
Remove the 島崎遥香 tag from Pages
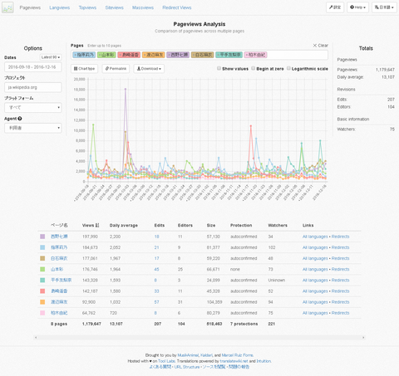pyautogui.click(x=120, y=55)
